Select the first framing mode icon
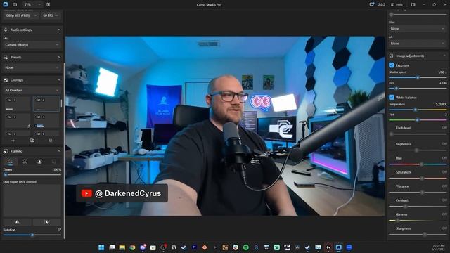 (x=11, y=162)
